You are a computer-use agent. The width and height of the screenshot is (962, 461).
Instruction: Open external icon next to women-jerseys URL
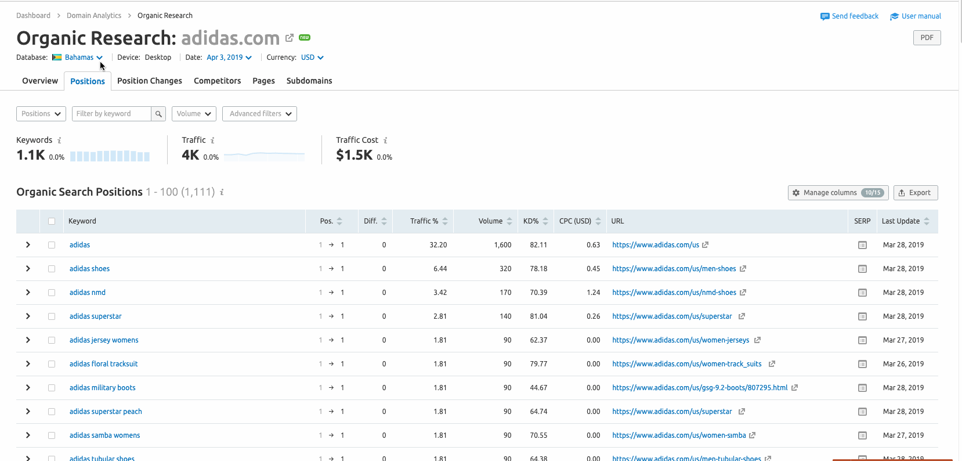tap(757, 340)
